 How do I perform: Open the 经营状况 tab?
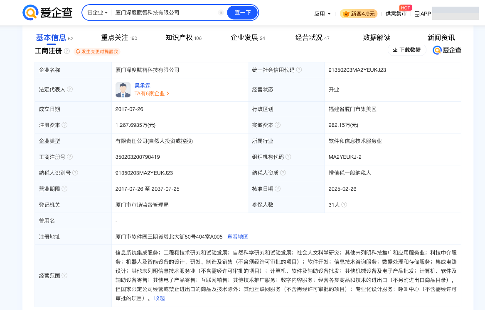312,38
